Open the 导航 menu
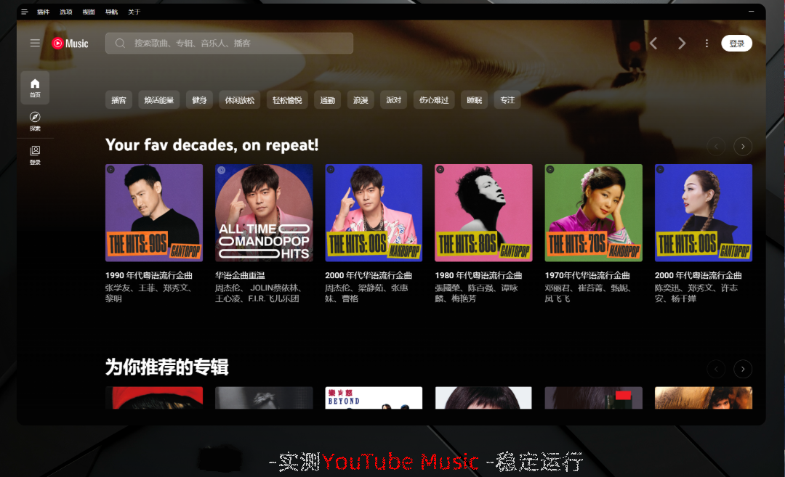This screenshot has height=477, width=785. coord(111,12)
